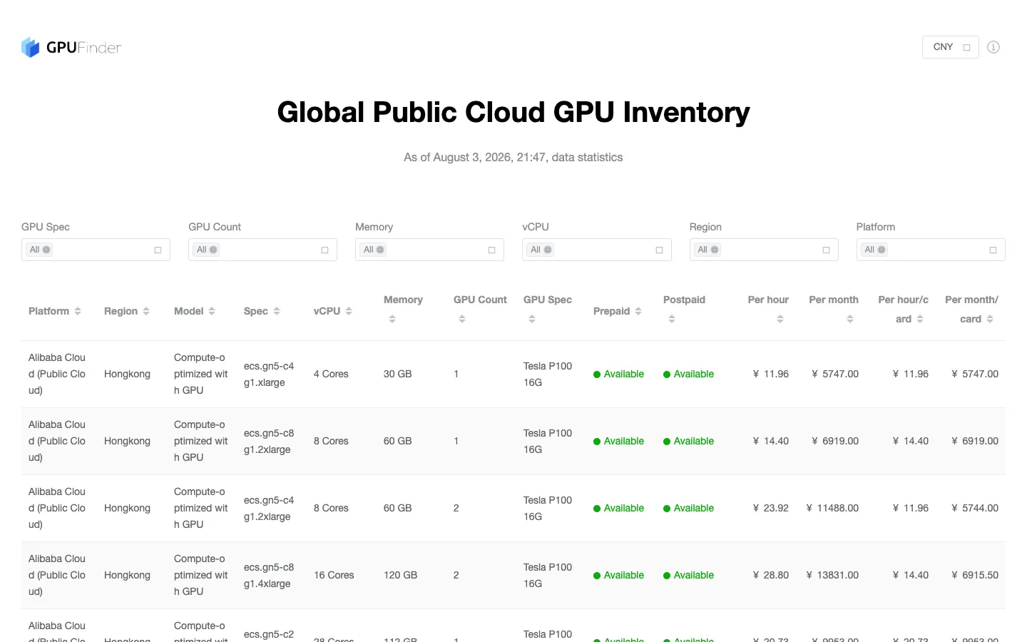Viewport: 1027px width, 642px height.
Task: Sort table by Per hour/card column
Action: [920, 319]
